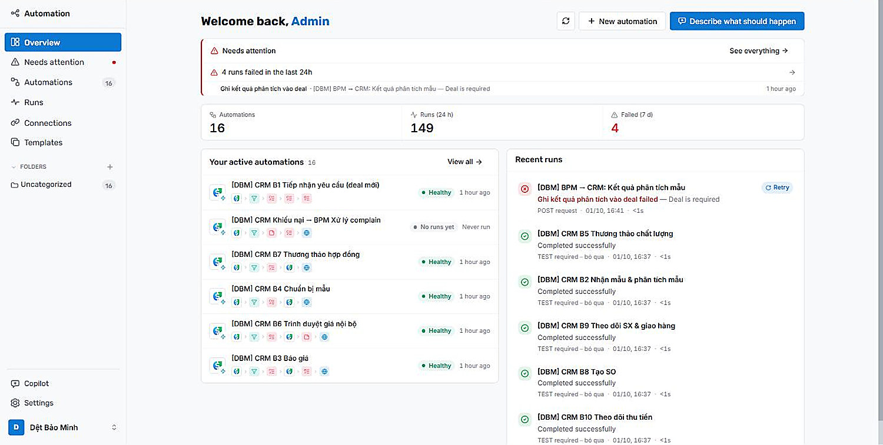This screenshot has width=883, height=445.
Task: Click the Automation logo icon
Action: [15, 13]
